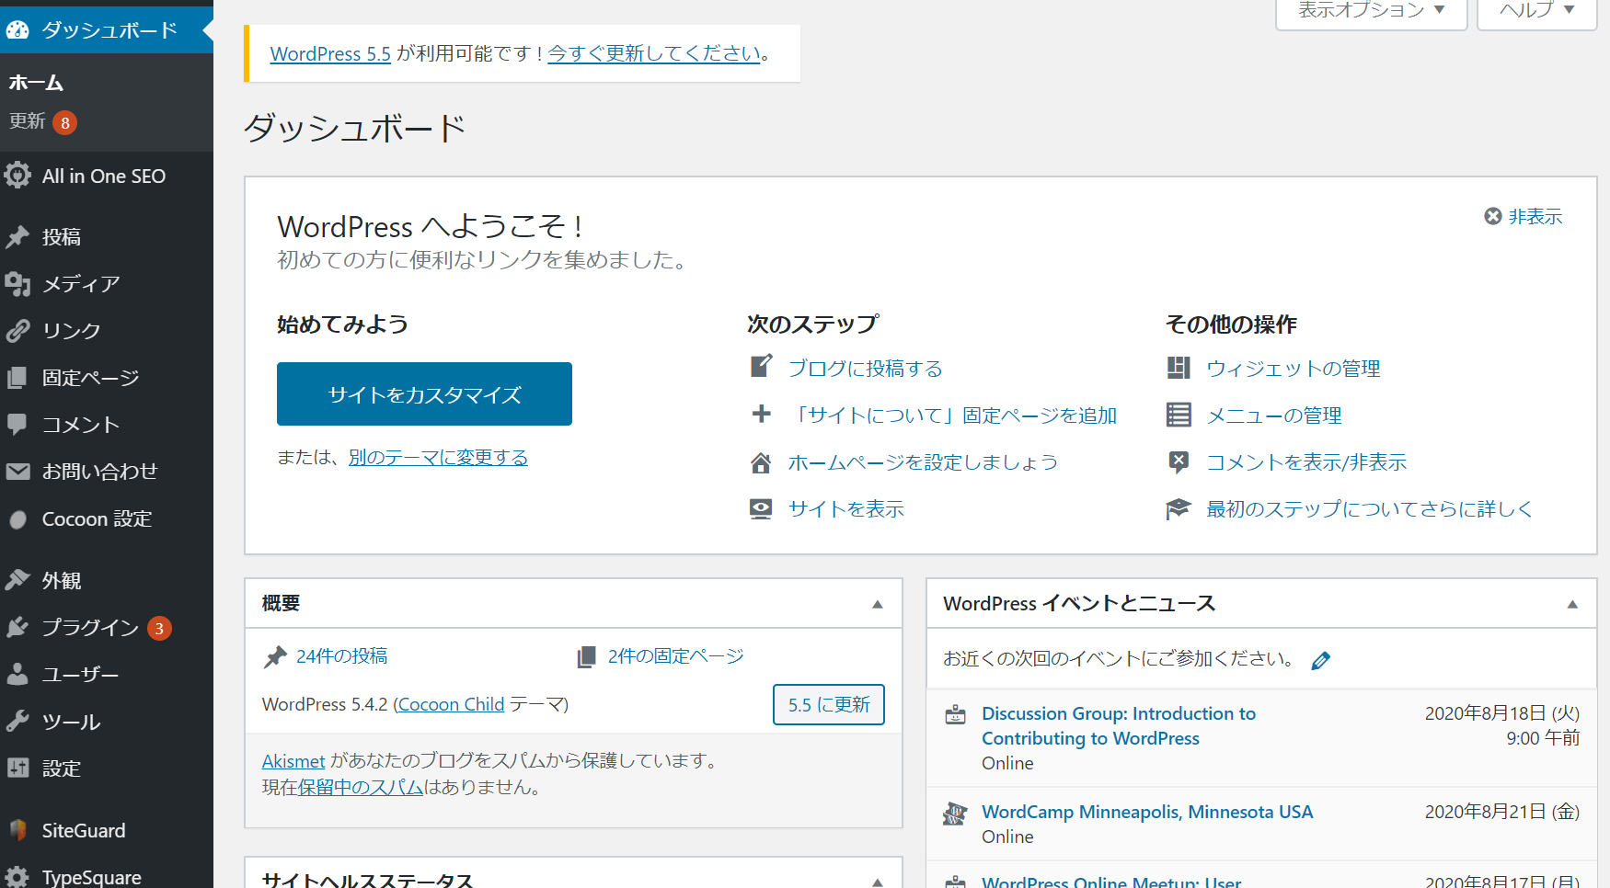This screenshot has width=1610, height=888.
Task: Click the paintbrush icon beside 外観
Action: pyautogui.click(x=17, y=580)
